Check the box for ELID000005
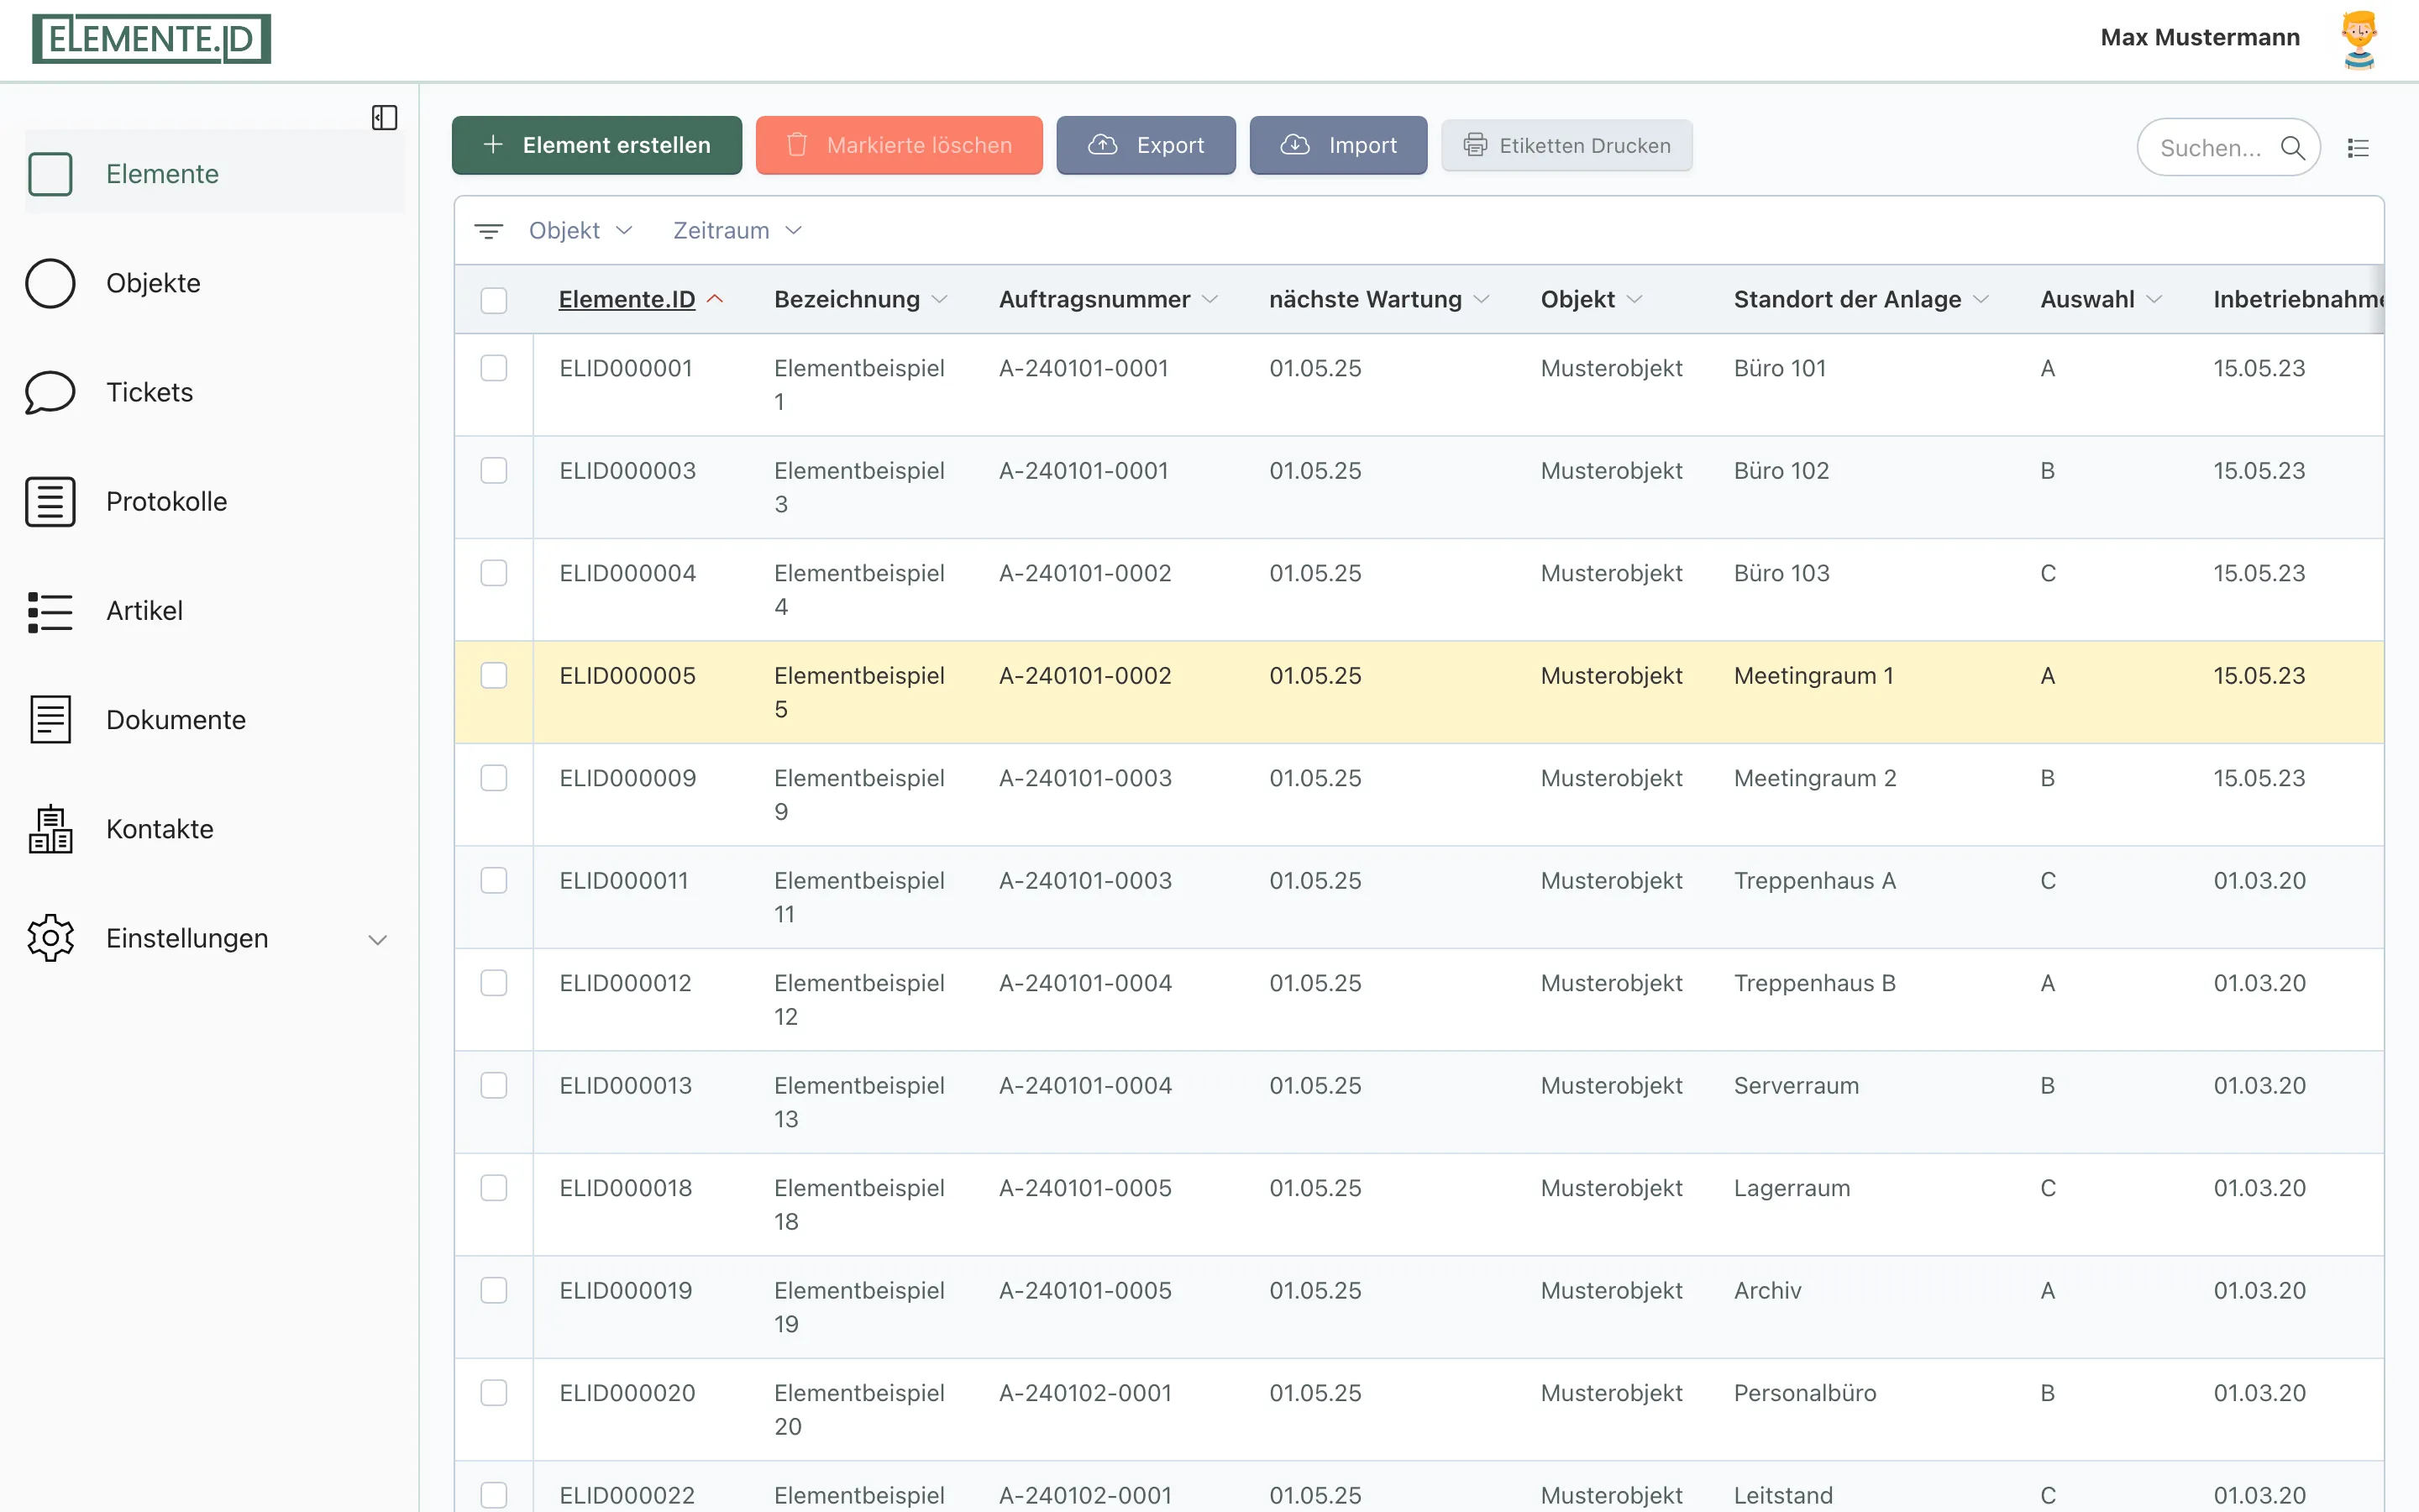 [494, 676]
